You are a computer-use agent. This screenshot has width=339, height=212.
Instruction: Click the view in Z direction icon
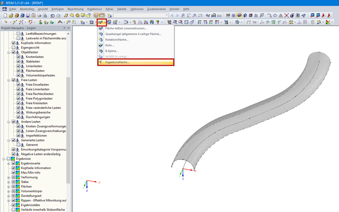coord(211,22)
